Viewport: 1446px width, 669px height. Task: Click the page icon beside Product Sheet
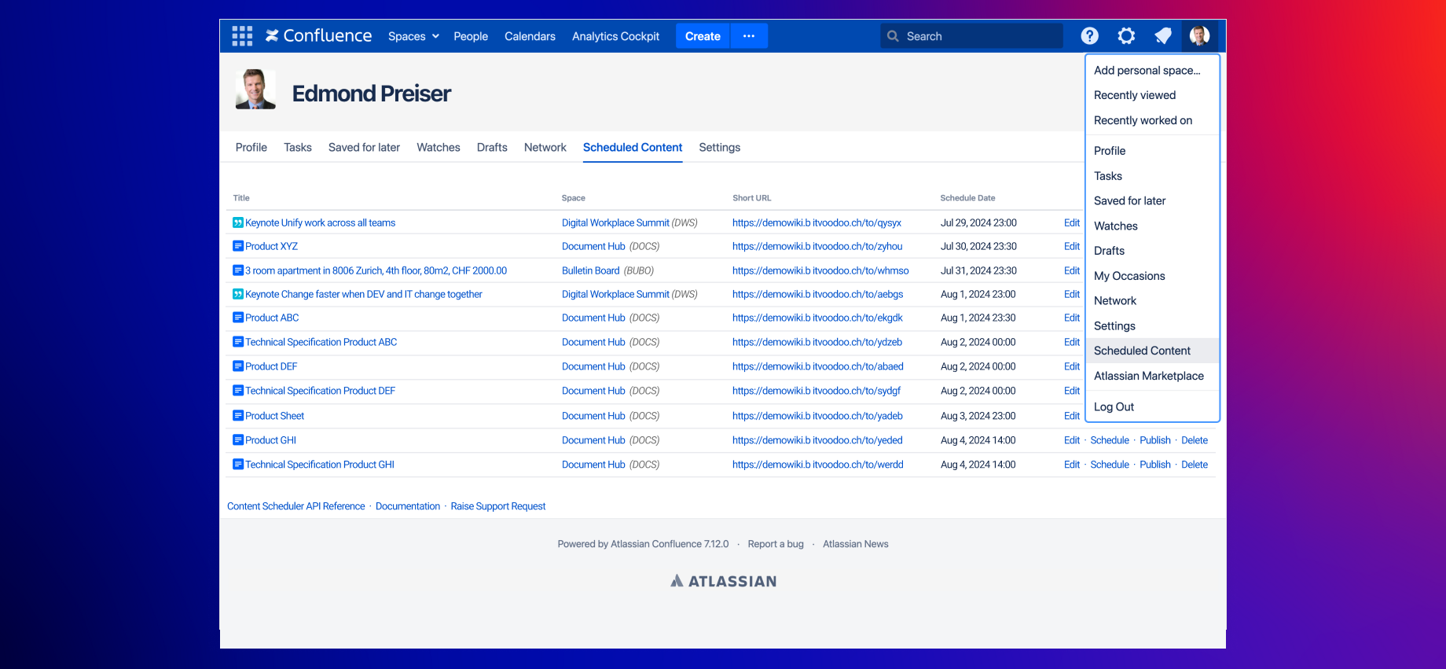238,416
